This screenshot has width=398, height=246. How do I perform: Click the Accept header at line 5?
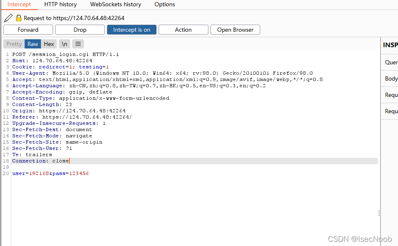point(167,79)
